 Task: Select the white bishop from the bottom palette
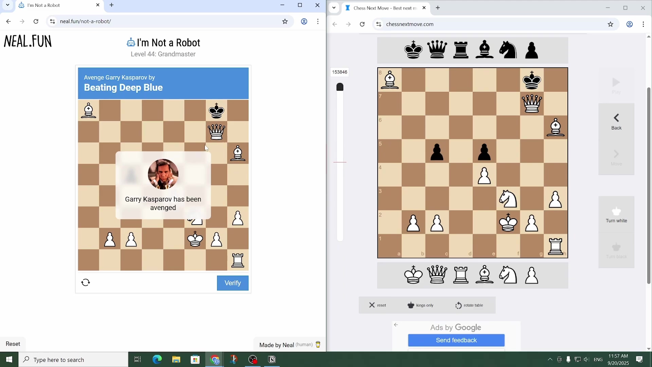tap(485, 275)
